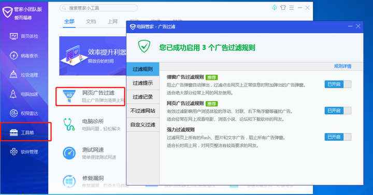Click 测试网速 tool title
The height and width of the screenshot is (195, 373).
[x=93, y=150]
